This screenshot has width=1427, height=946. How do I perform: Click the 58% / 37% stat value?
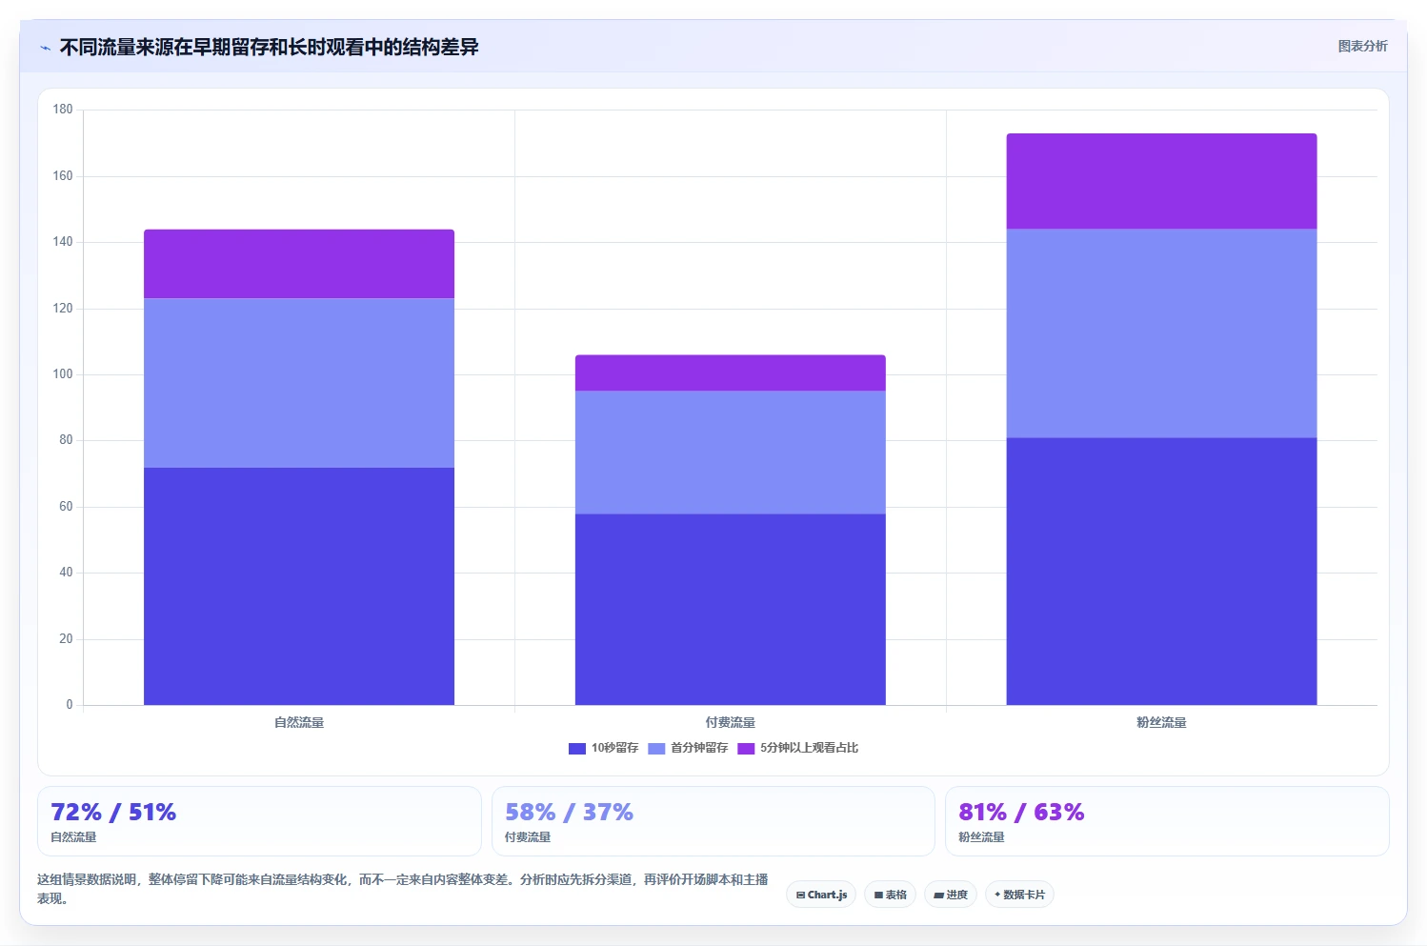pos(569,812)
